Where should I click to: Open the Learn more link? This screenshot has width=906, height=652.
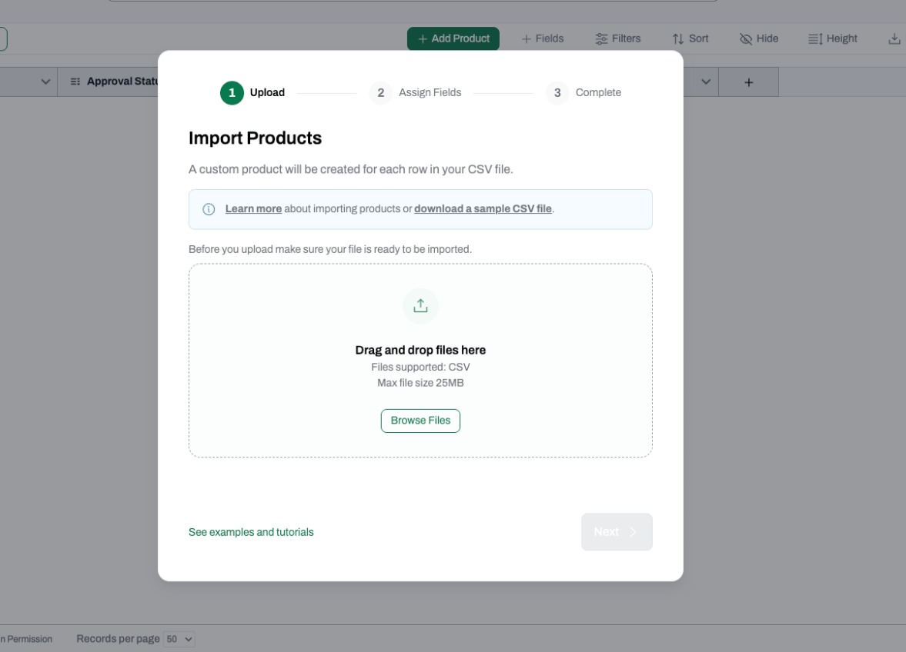click(x=254, y=209)
